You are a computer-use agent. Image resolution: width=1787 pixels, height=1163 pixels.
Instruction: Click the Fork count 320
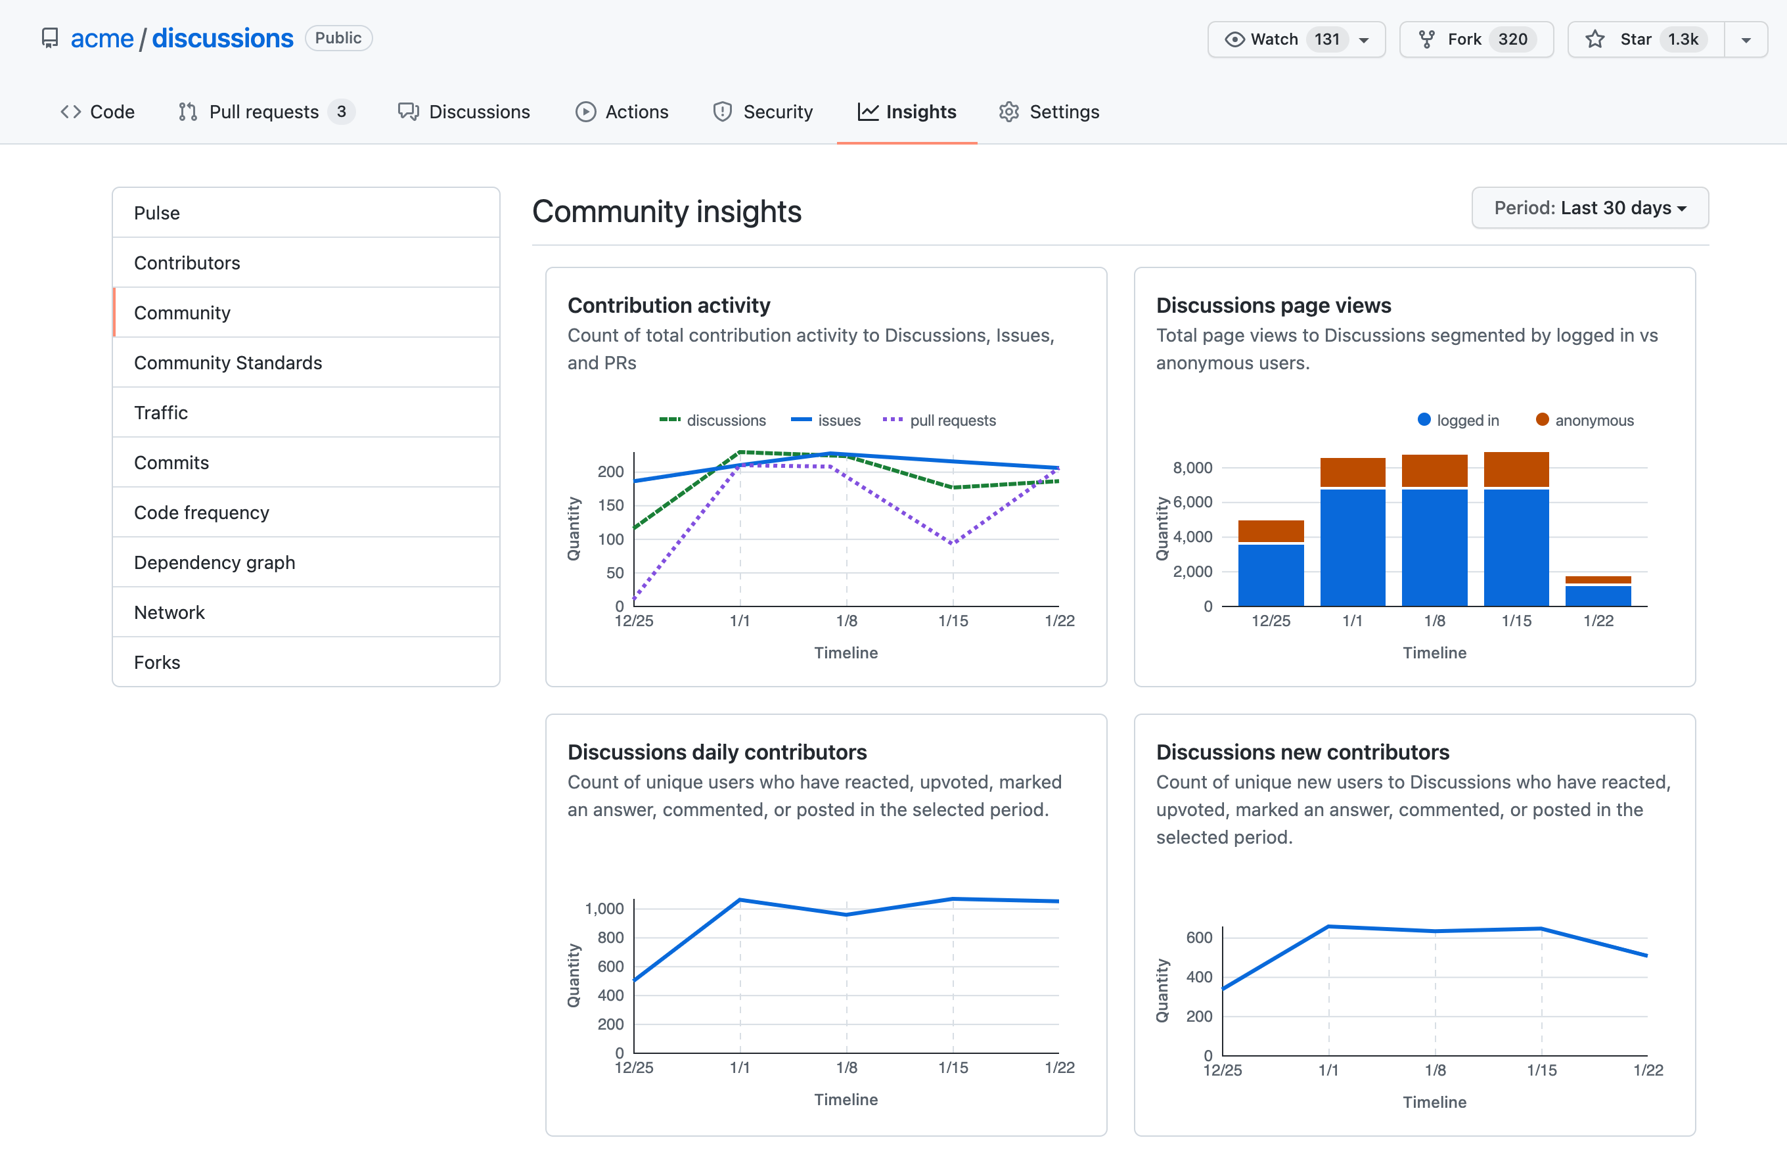[1513, 39]
